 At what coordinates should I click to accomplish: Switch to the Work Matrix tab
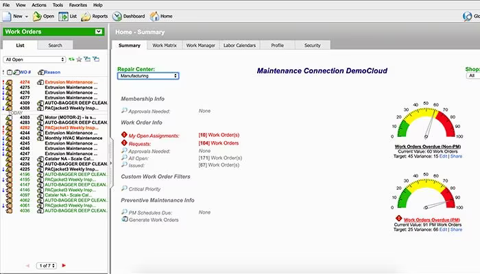[165, 45]
